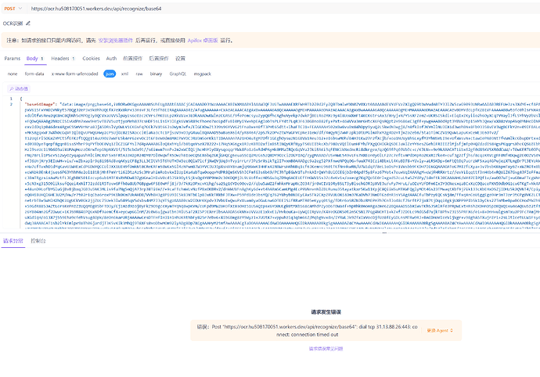Viewport: 540px width, 377px height.
Task: Click line number 1 in the editor
Action: (11, 99)
